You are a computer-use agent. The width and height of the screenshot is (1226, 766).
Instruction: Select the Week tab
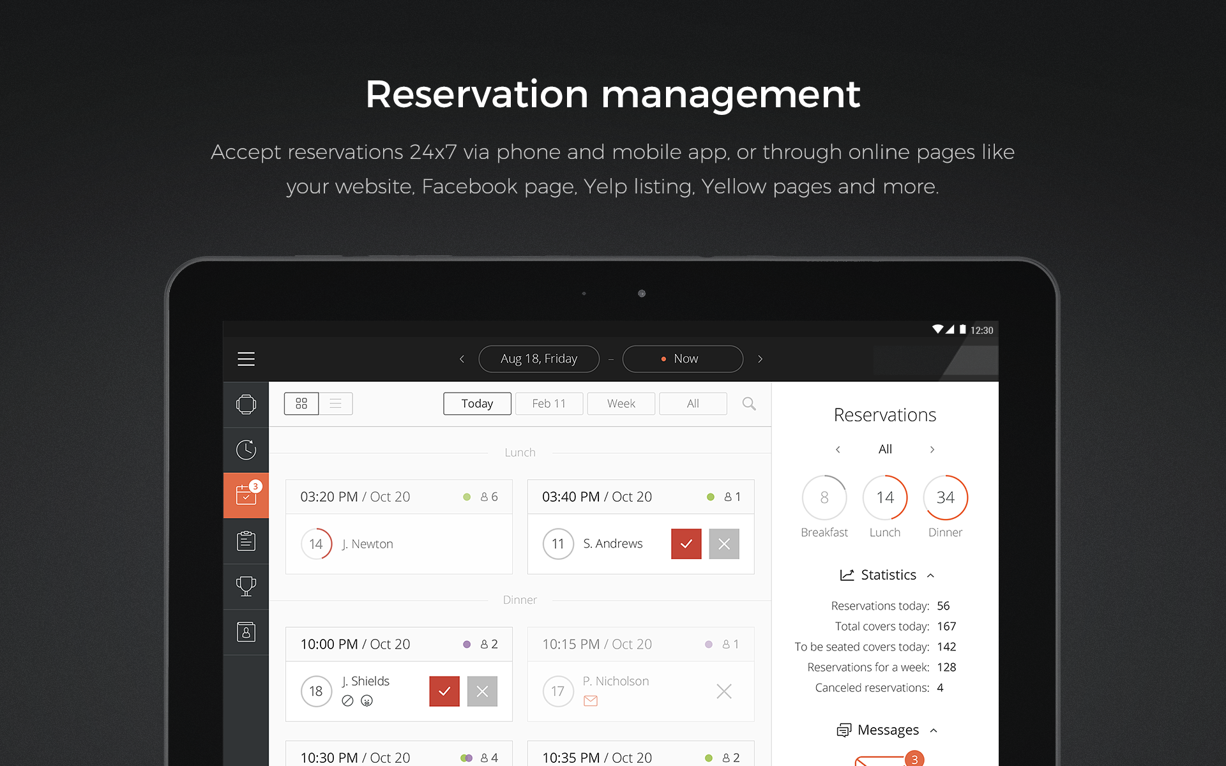click(621, 403)
